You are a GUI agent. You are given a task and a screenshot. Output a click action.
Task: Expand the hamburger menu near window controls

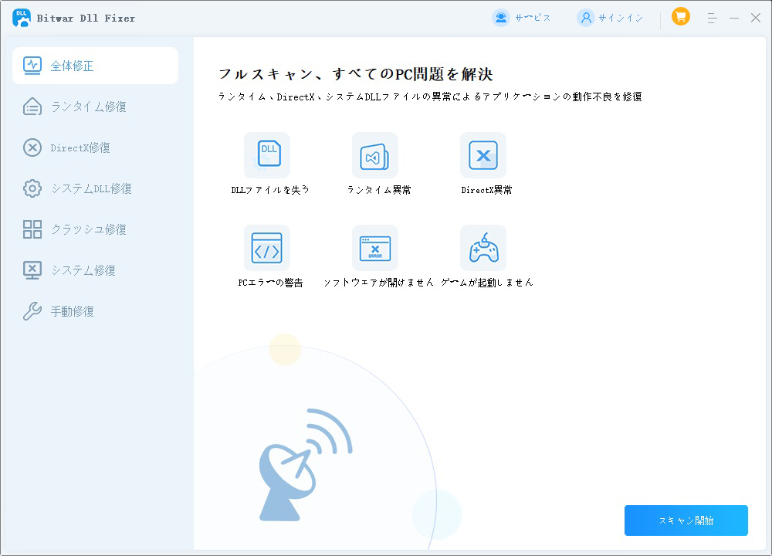tap(712, 17)
